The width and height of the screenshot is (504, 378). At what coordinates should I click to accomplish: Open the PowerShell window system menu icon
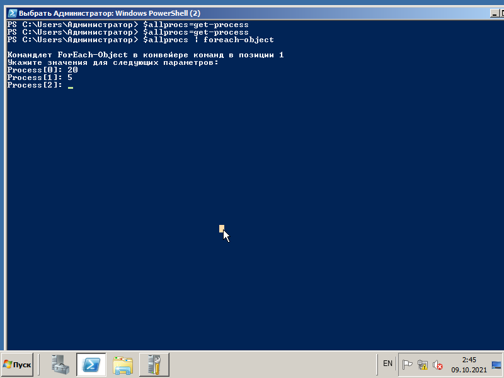click(13, 13)
